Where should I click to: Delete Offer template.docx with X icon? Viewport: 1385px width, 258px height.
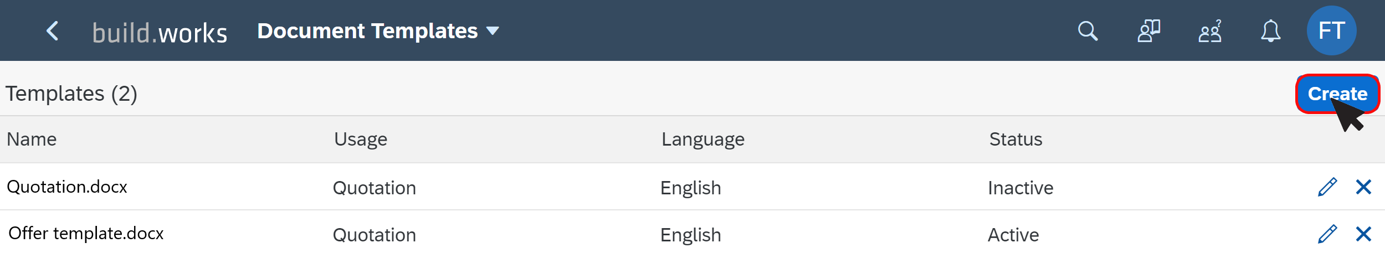1363,234
